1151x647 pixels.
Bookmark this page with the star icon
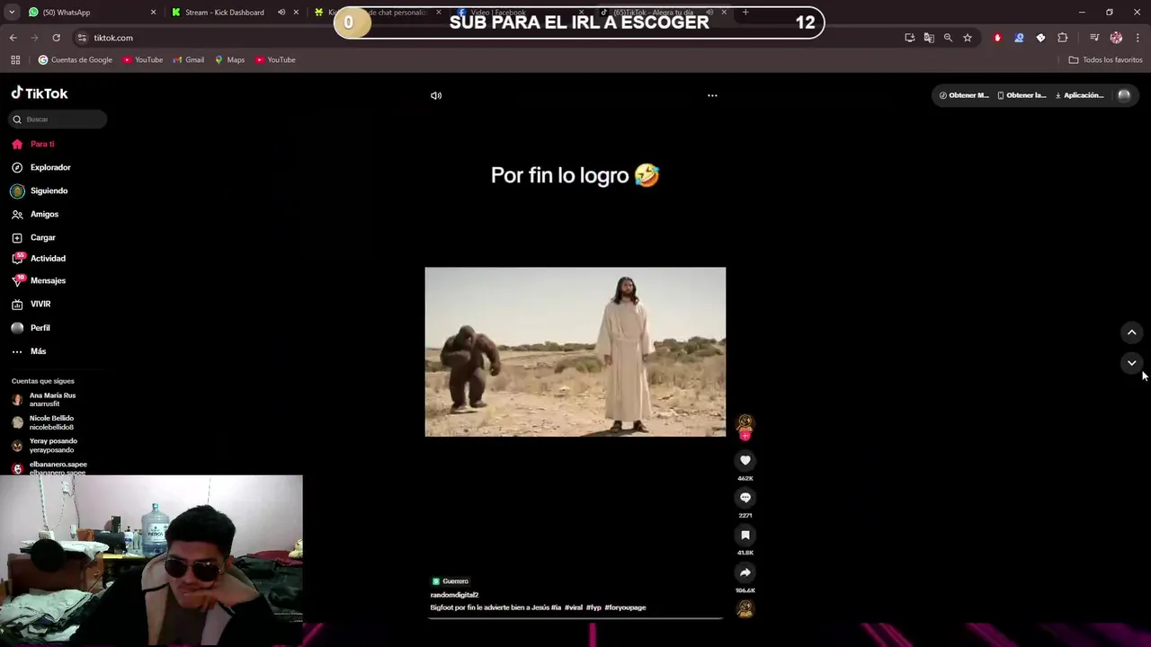tap(968, 38)
